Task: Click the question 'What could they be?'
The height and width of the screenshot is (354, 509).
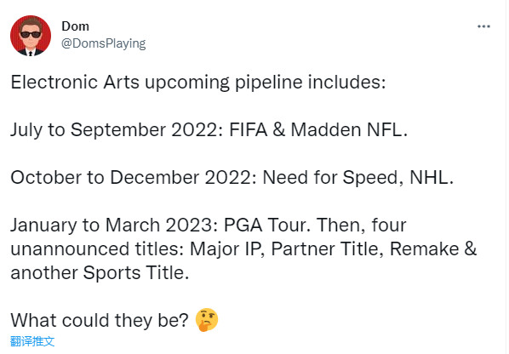Action: [x=100, y=321]
